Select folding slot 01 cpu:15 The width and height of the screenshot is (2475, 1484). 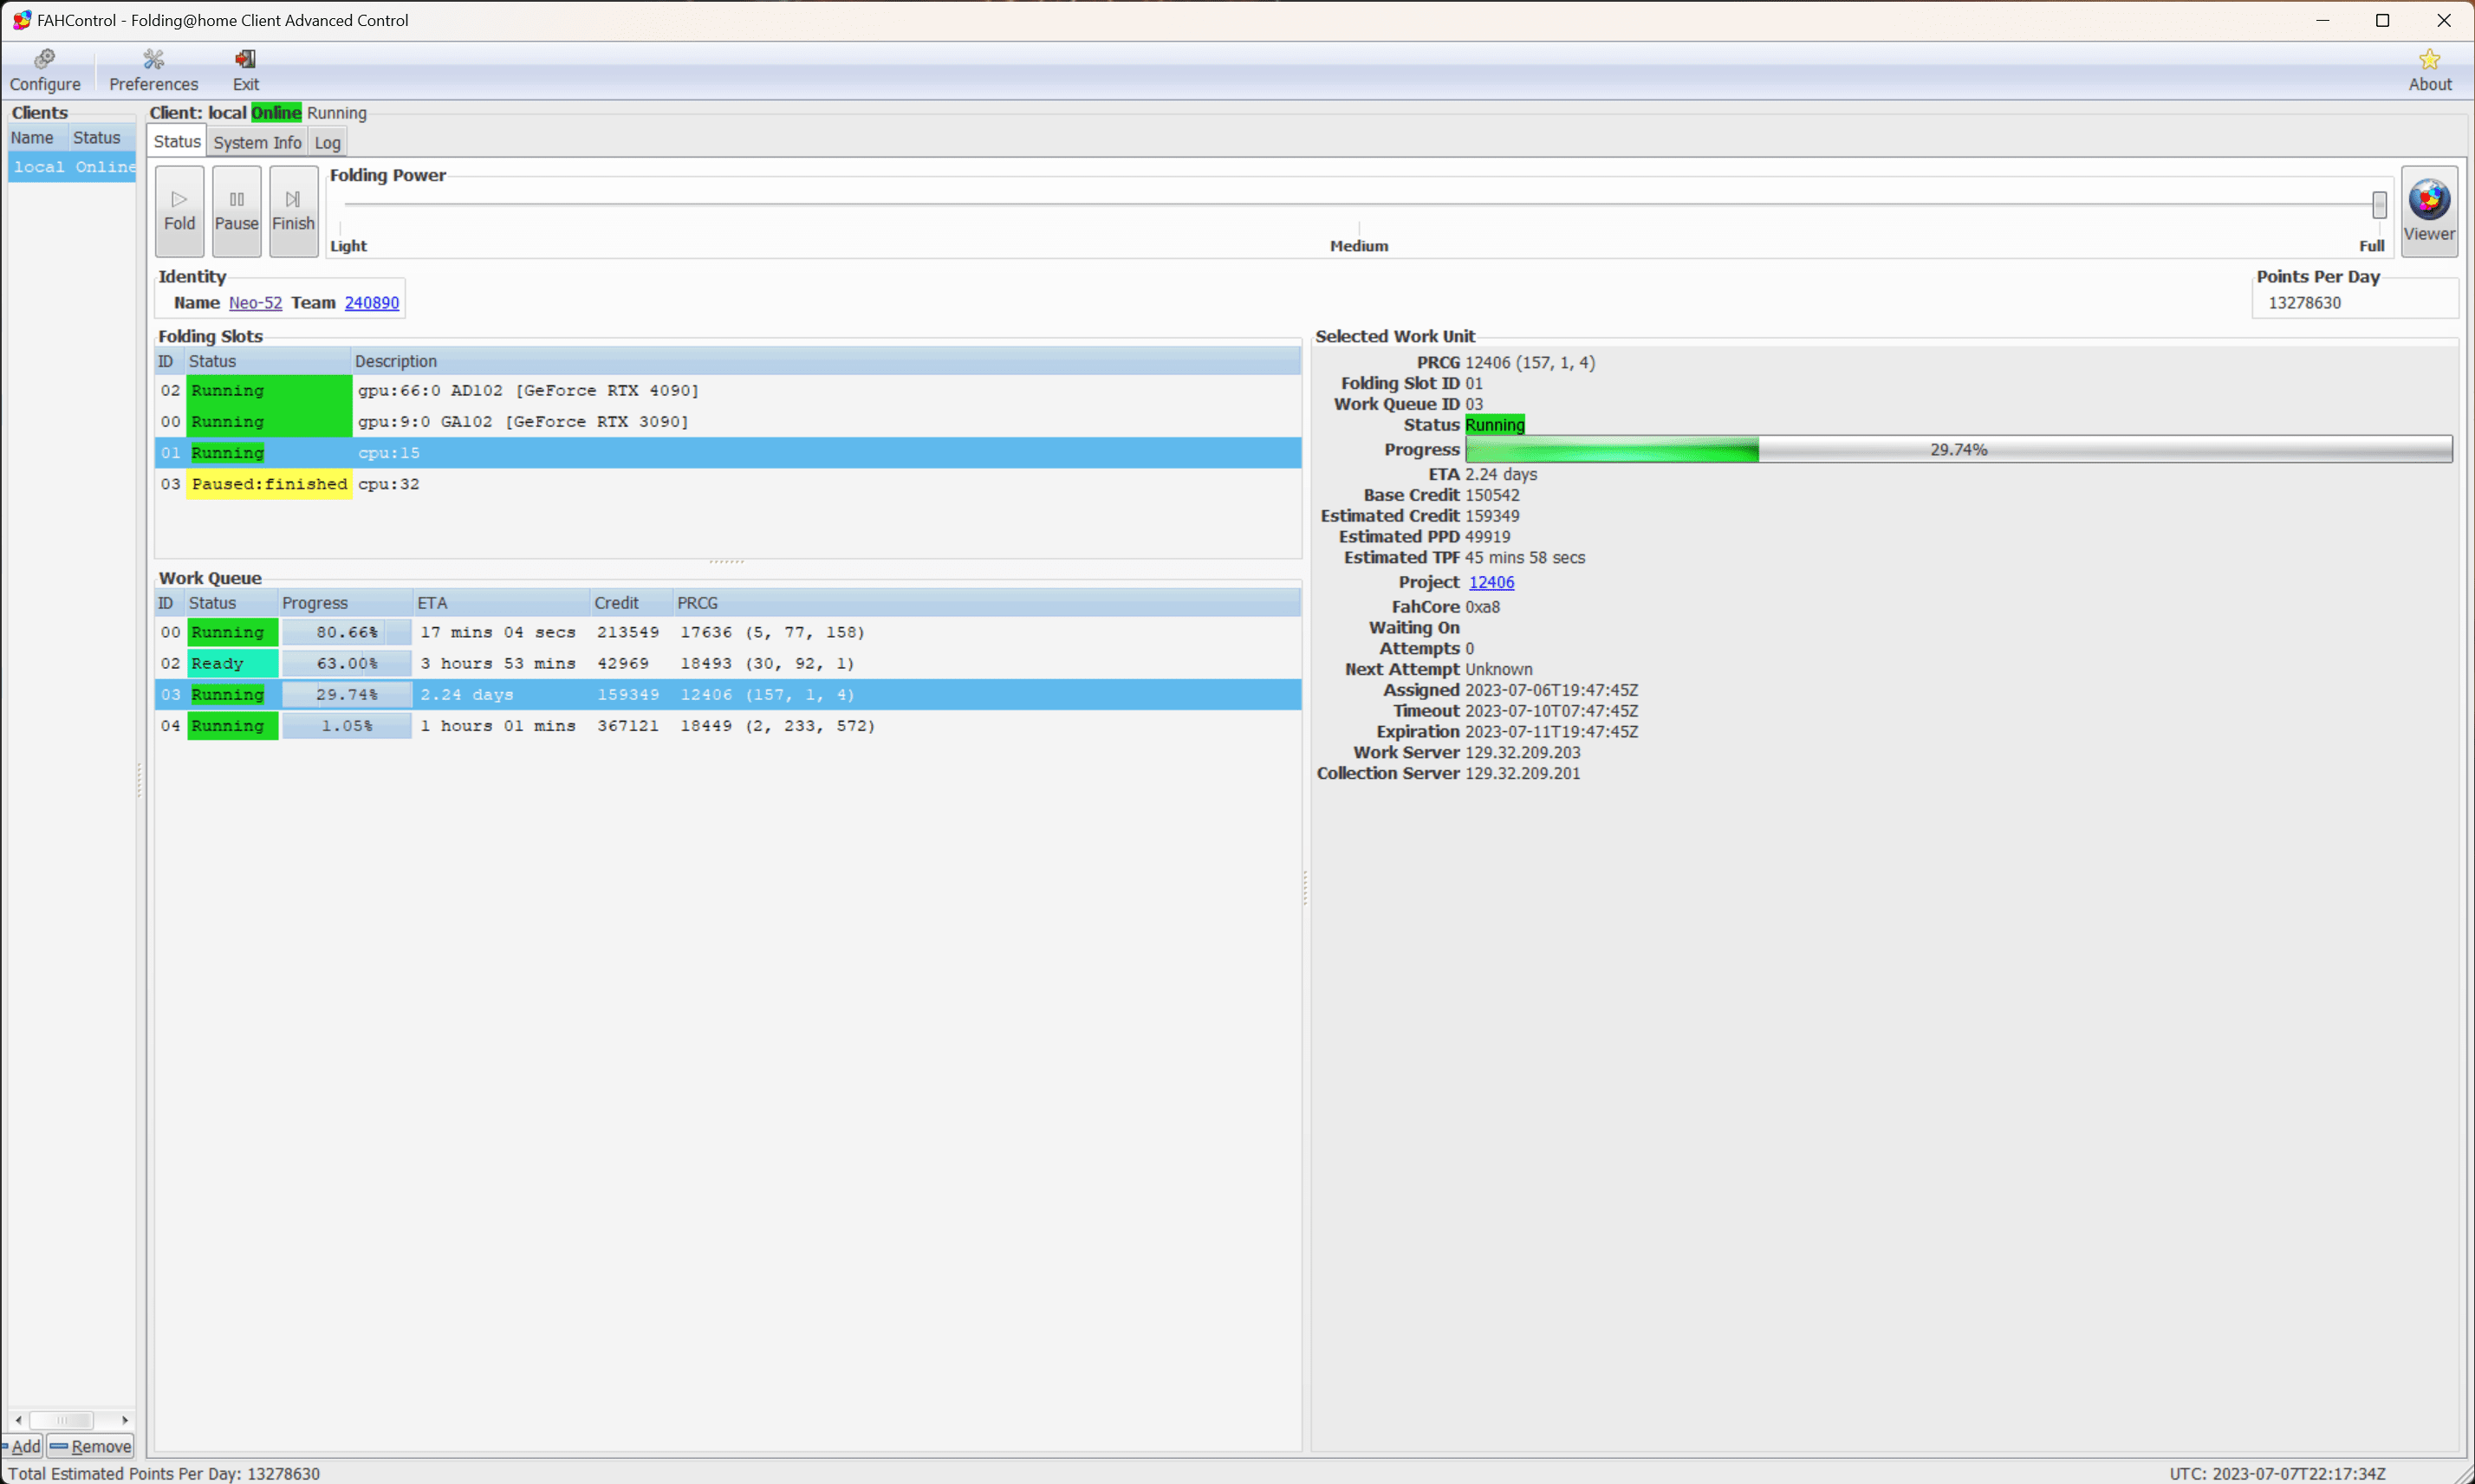(728, 453)
